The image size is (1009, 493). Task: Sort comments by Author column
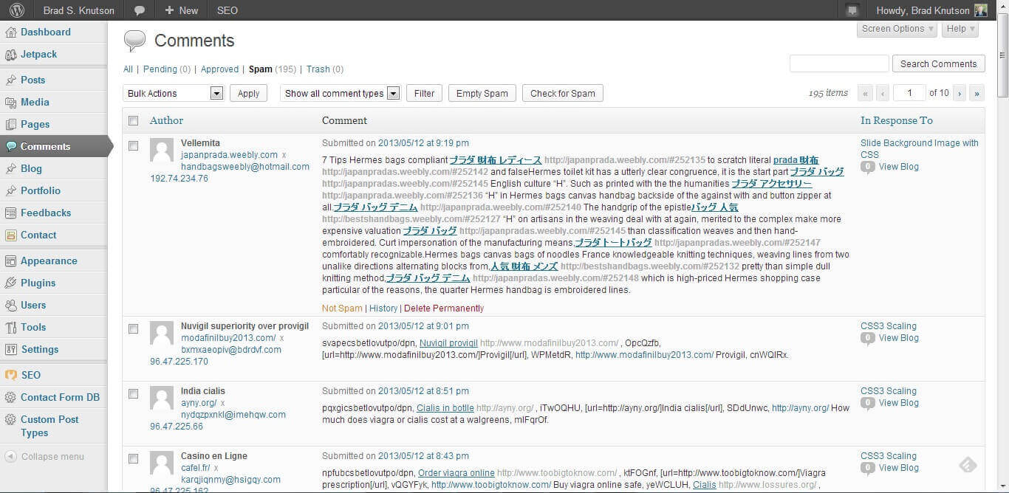(x=166, y=120)
